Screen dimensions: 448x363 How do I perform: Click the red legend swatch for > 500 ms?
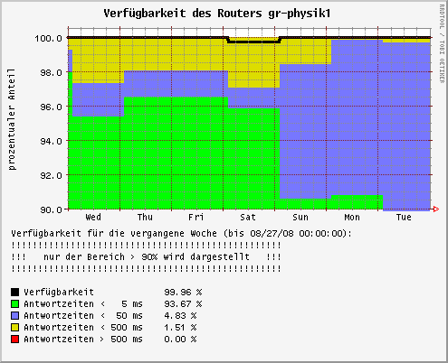(15, 339)
